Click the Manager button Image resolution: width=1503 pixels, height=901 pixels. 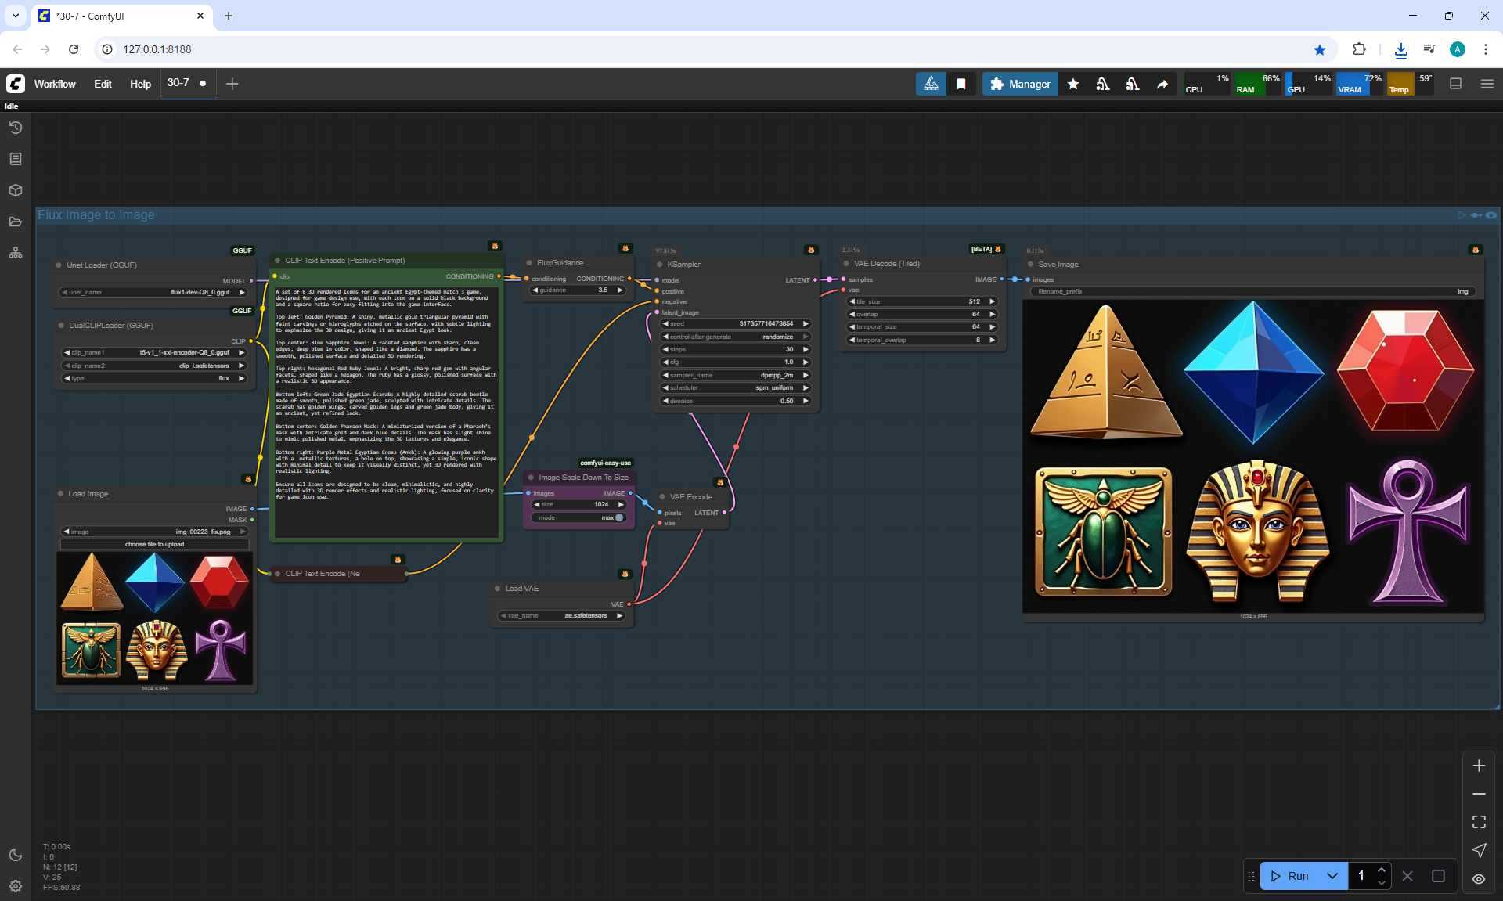point(1020,84)
